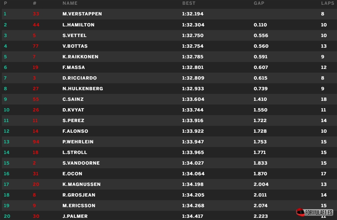Screen dimensions: 337x220
Task: Click the BEST column header
Action: (189, 3)
